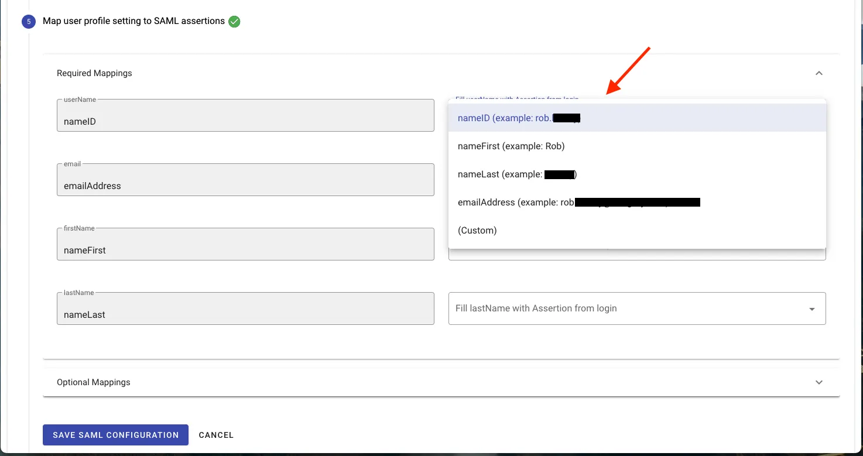
Task: Click the Cancel button
Action: pyautogui.click(x=216, y=435)
